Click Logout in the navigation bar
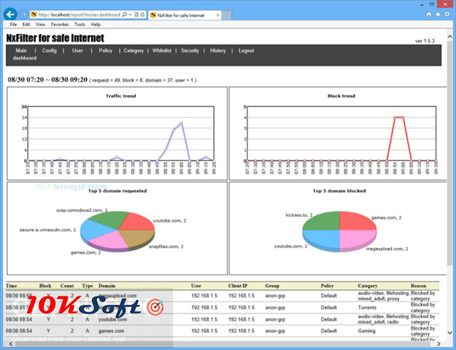 point(247,51)
